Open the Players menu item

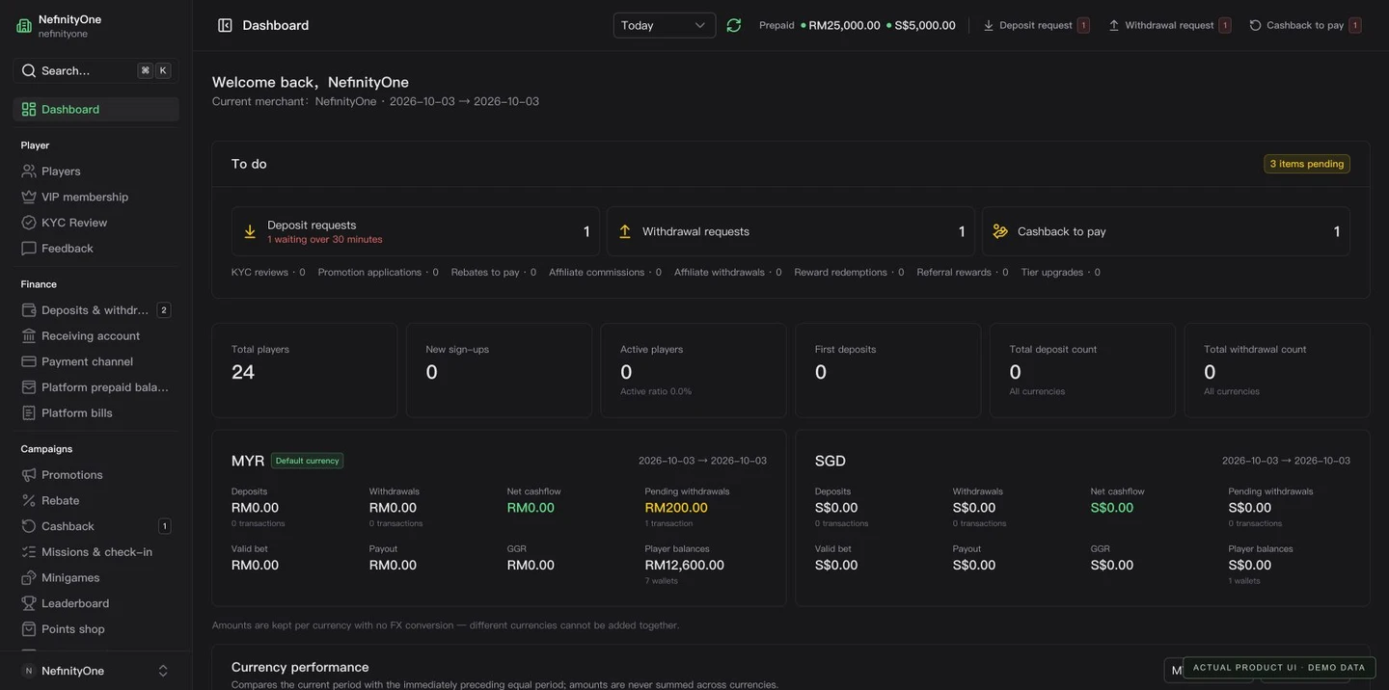(x=95, y=171)
